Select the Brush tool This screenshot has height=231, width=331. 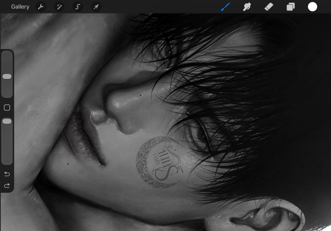click(x=225, y=7)
